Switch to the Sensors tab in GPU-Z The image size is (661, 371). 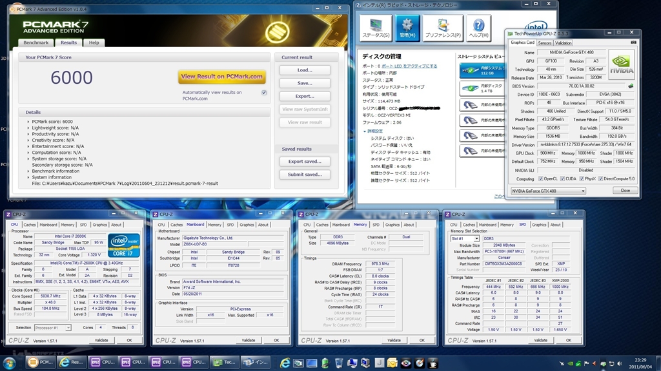(x=544, y=43)
